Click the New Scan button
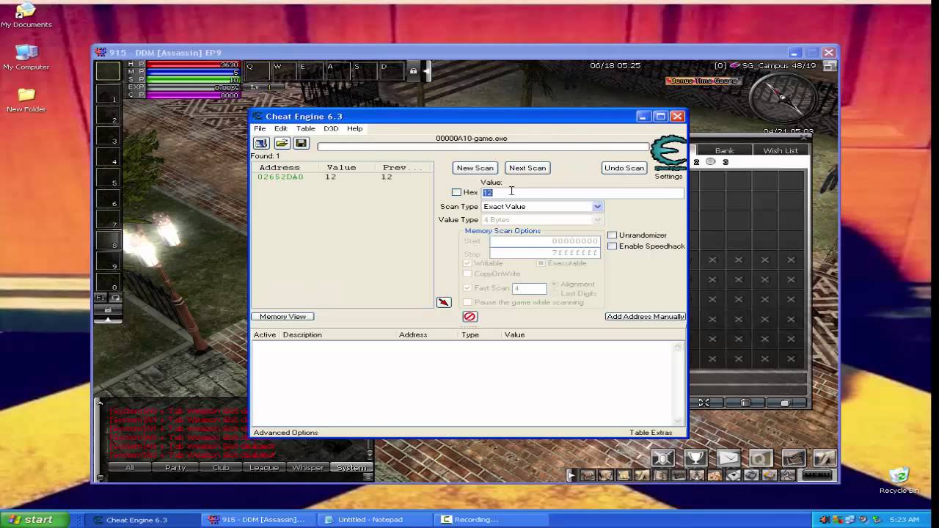 click(x=475, y=168)
